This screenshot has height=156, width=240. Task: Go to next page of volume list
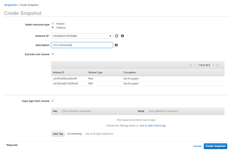[213, 65]
